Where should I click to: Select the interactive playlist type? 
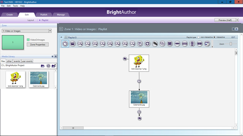coord(215,37)
